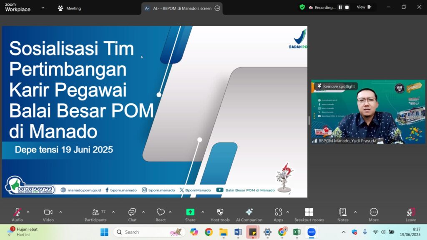Click the shared slide presentation area
Viewport: 427px width, 240px height.
(155, 112)
